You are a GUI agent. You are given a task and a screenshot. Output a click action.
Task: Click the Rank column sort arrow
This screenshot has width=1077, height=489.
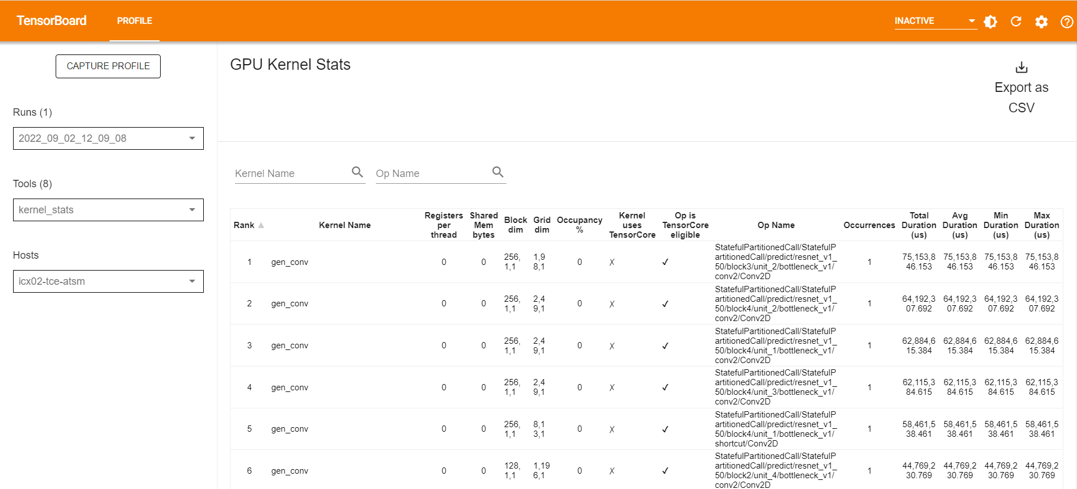pos(261,225)
